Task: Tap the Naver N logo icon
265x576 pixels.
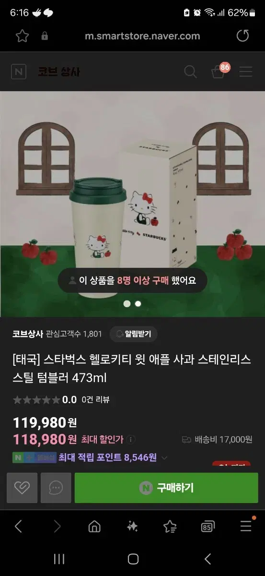Action: pos(19,72)
